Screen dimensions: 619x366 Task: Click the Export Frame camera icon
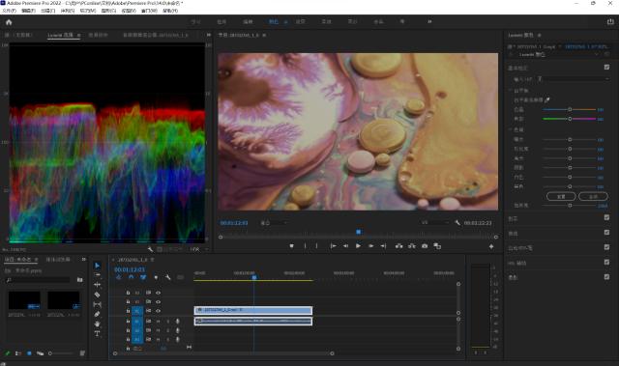point(425,246)
